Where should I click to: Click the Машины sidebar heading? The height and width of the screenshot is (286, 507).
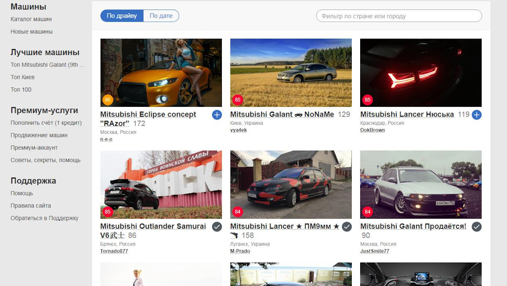(29, 7)
